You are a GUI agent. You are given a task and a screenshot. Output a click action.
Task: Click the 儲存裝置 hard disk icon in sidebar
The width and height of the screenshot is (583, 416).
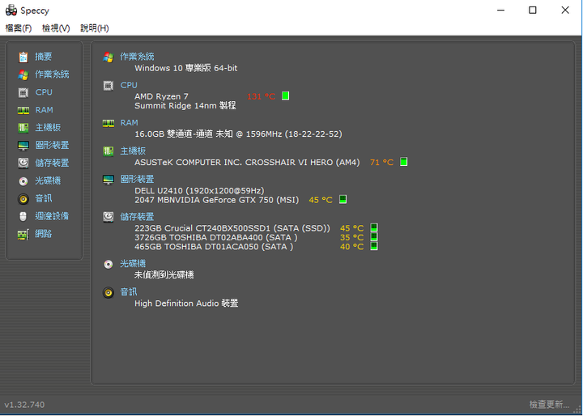coord(23,163)
